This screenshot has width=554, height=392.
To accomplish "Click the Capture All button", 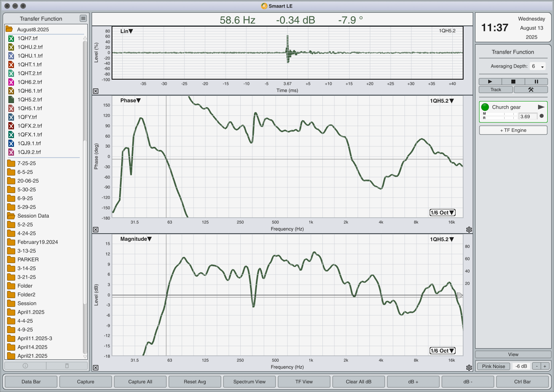I will click(x=140, y=382).
